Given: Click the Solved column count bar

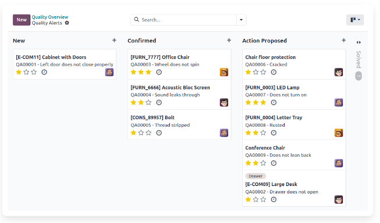Looking at the screenshot, I should click(x=358, y=76).
